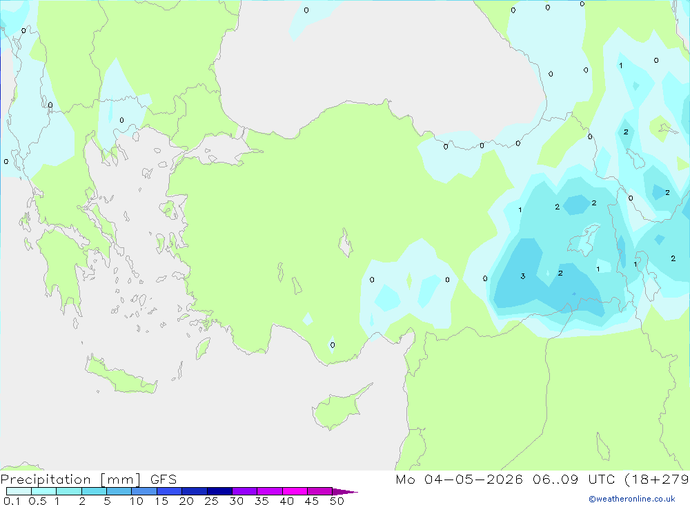Select the 35–40 mm violet legend swatch
This screenshot has height=505, width=690.
(x=270, y=491)
